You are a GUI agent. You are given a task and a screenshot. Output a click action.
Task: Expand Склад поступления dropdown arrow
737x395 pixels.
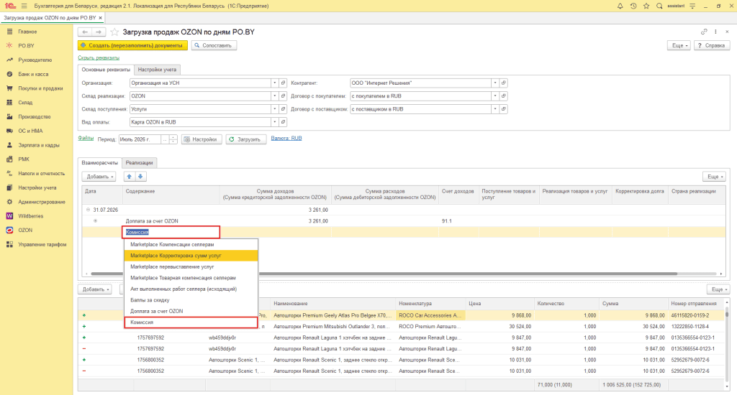click(x=274, y=109)
